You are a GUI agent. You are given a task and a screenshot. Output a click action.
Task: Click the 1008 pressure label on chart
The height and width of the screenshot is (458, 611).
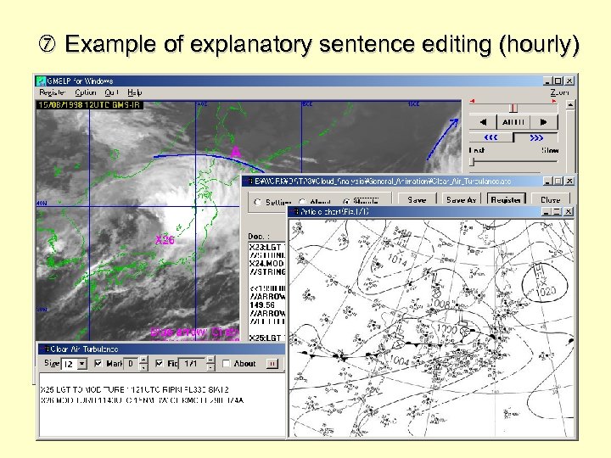click(x=440, y=304)
